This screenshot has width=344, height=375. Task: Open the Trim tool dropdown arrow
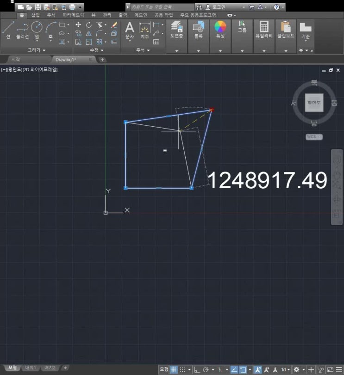[x=106, y=25]
